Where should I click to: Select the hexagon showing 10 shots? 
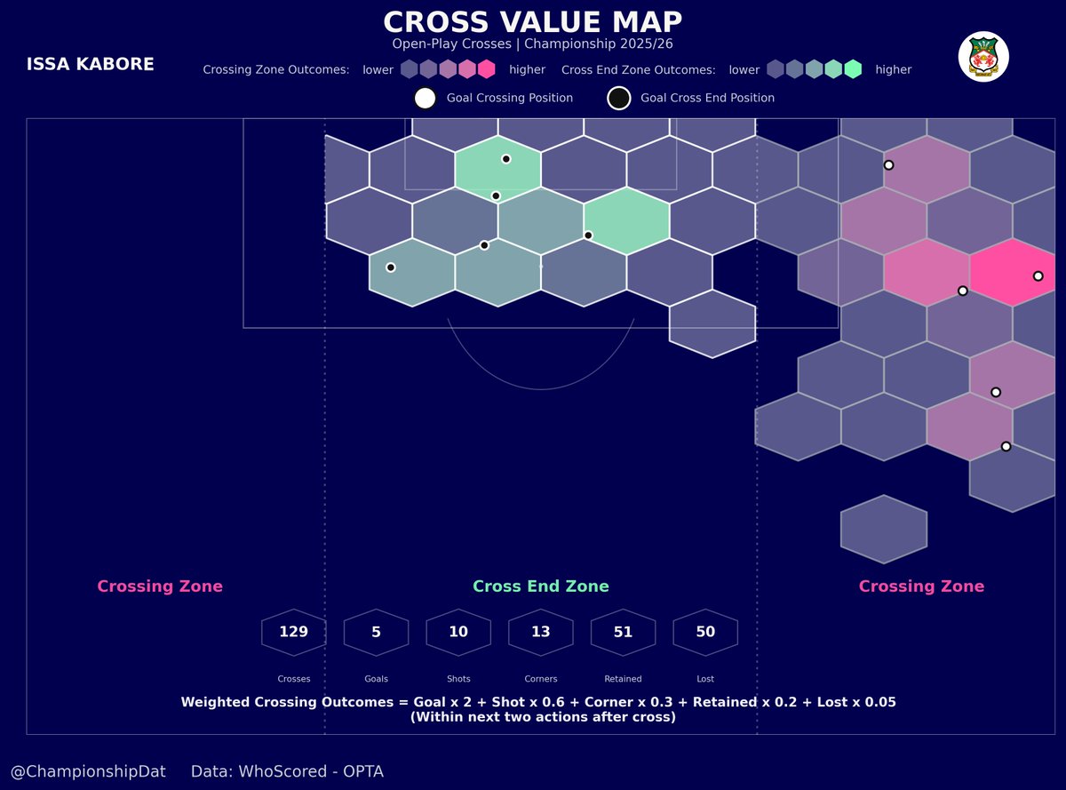458,633
